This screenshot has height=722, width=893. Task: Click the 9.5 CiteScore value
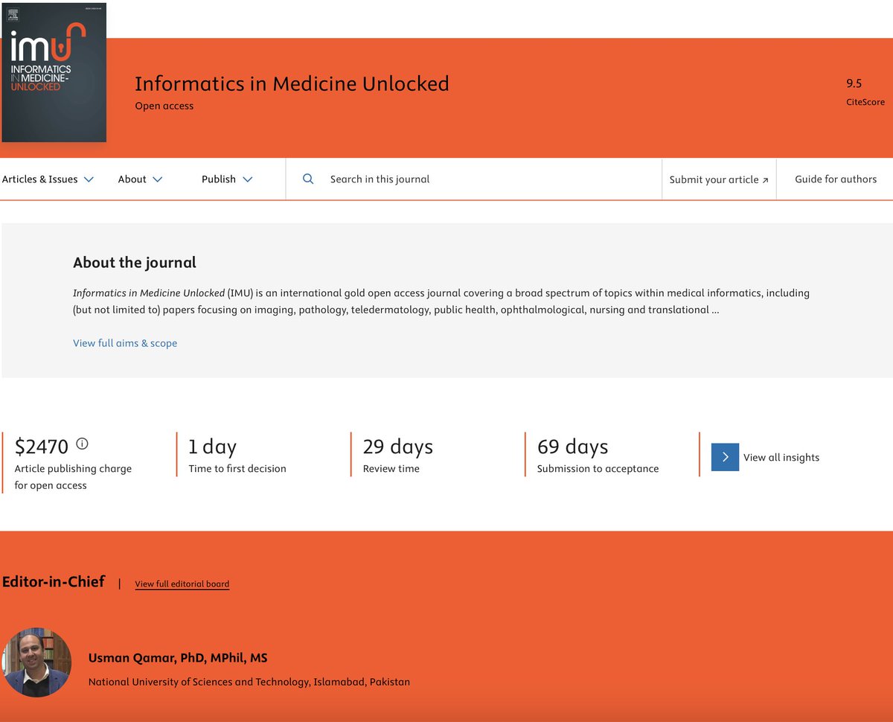tap(854, 83)
